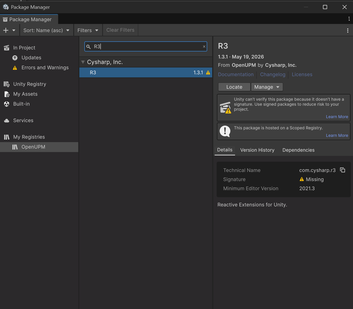Select Unity Registry in the sidebar

(x=29, y=84)
